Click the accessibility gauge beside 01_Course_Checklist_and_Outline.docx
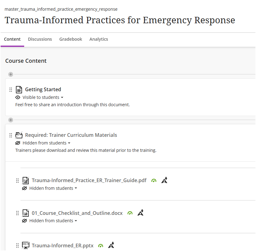256x251 pixels. coord(130,213)
